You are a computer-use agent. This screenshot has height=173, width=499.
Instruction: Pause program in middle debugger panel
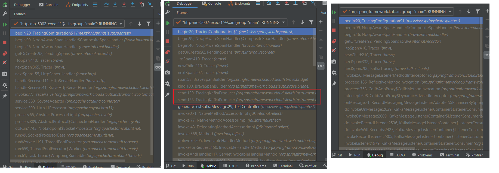[x=167, y=32]
